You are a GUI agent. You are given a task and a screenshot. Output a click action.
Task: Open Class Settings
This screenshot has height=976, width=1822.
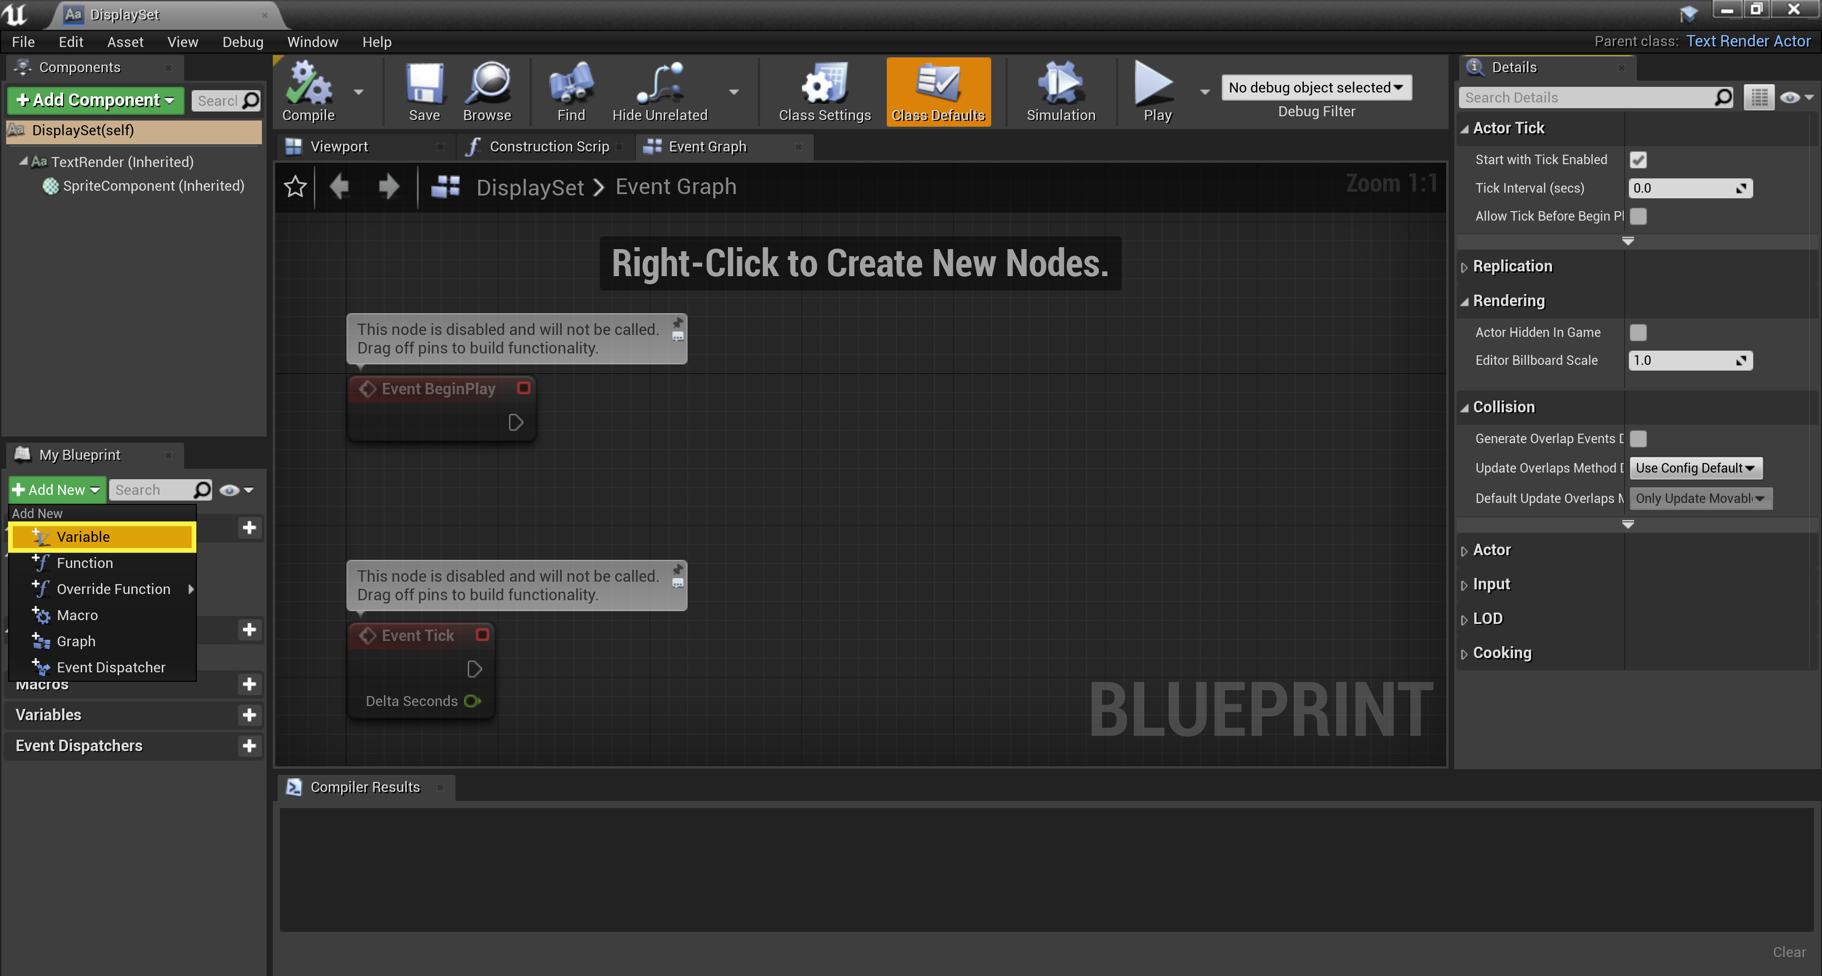pos(823,91)
